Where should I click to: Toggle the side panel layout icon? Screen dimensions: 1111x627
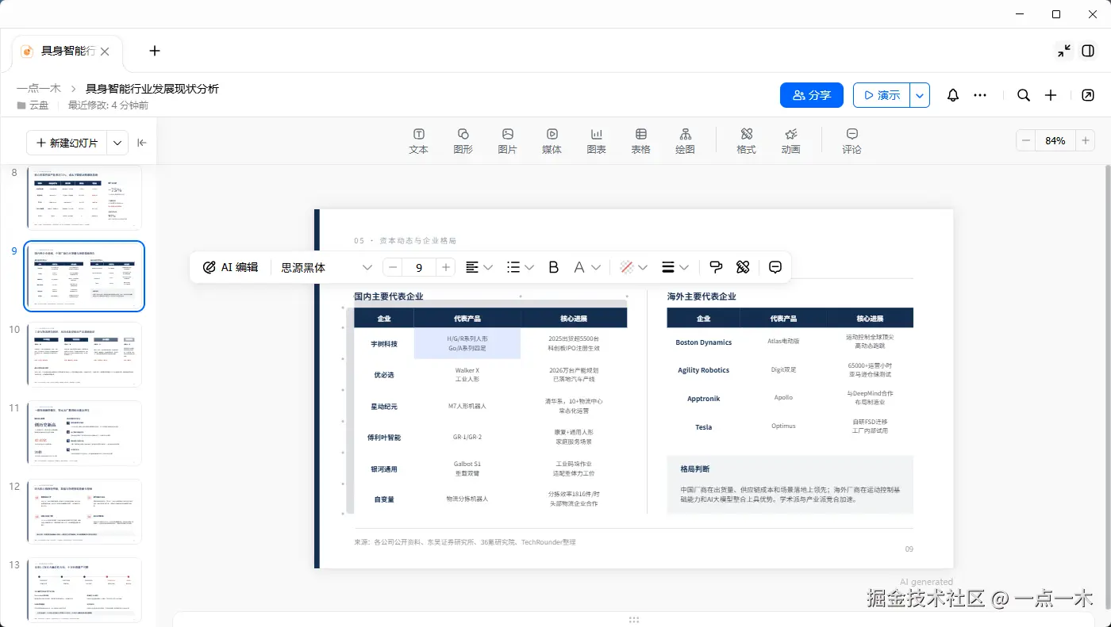pos(1088,51)
